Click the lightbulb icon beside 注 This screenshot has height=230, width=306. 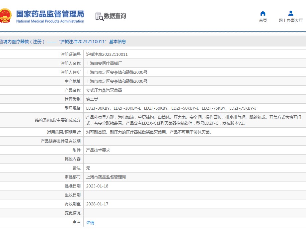pos(74,222)
